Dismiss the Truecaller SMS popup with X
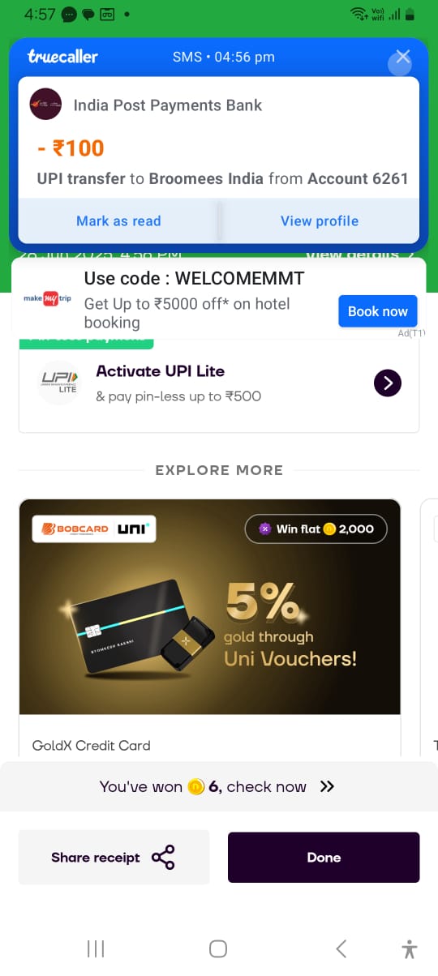 tap(402, 58)
